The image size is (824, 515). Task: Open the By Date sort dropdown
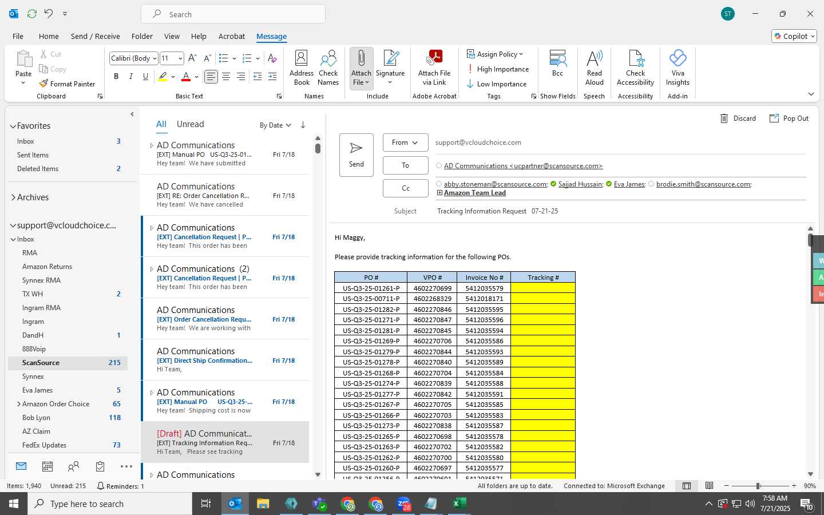[275, 125]
